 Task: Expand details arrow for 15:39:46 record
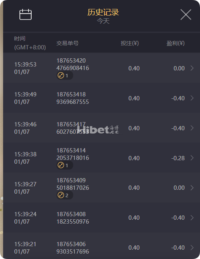(192, 128)
